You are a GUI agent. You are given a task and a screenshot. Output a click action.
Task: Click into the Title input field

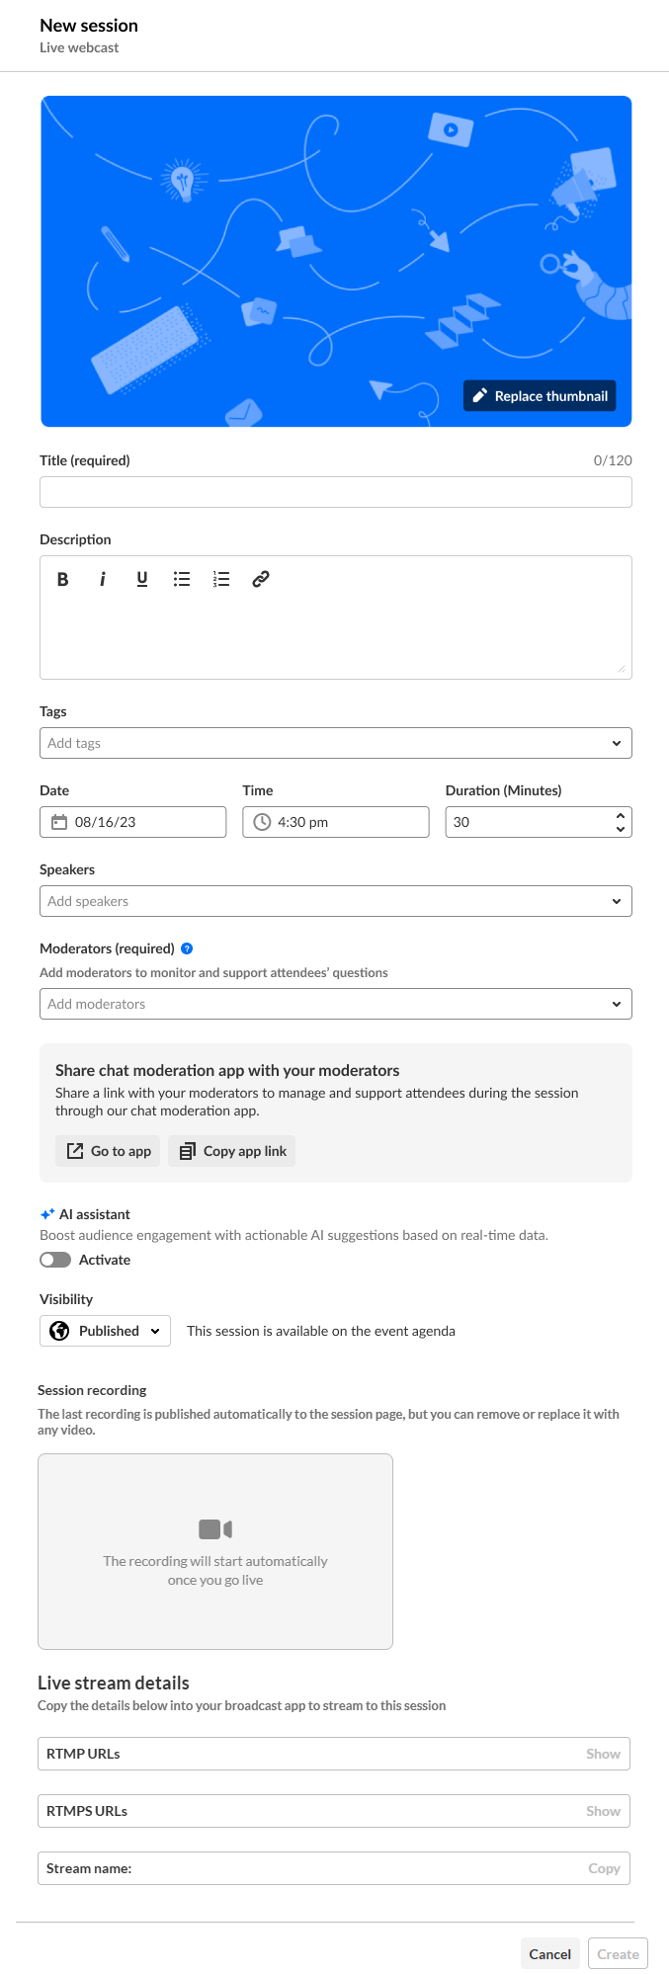click(x=335, y=492)
